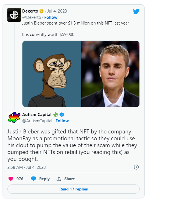Click the Dexerto profile avatar

[14, 15]
